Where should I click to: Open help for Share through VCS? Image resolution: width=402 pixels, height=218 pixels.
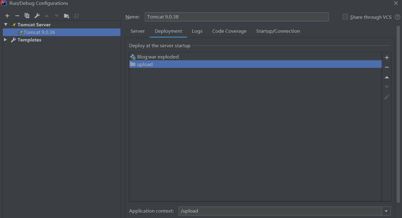(397, 17)
